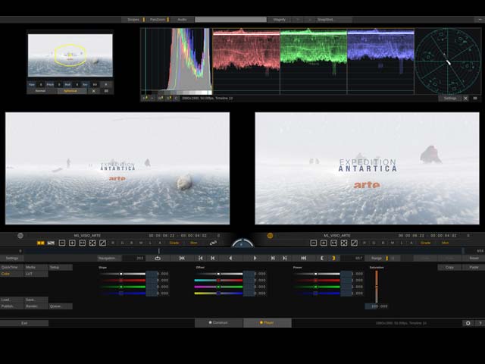Close the PanZoom spherical panel
Screen dimensions: 485x364
pos(94,91)
